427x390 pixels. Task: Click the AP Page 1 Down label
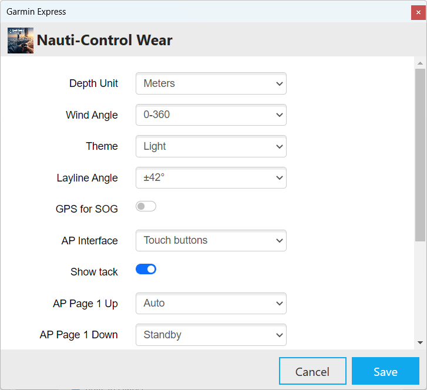pyautogui.click(x=79, y=335)
